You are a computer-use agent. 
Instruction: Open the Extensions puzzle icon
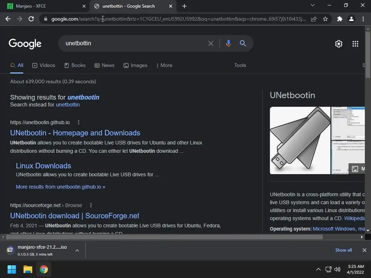click(340, 19)
